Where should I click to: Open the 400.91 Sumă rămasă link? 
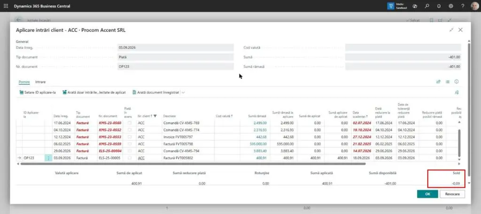(x=261, y=158)
